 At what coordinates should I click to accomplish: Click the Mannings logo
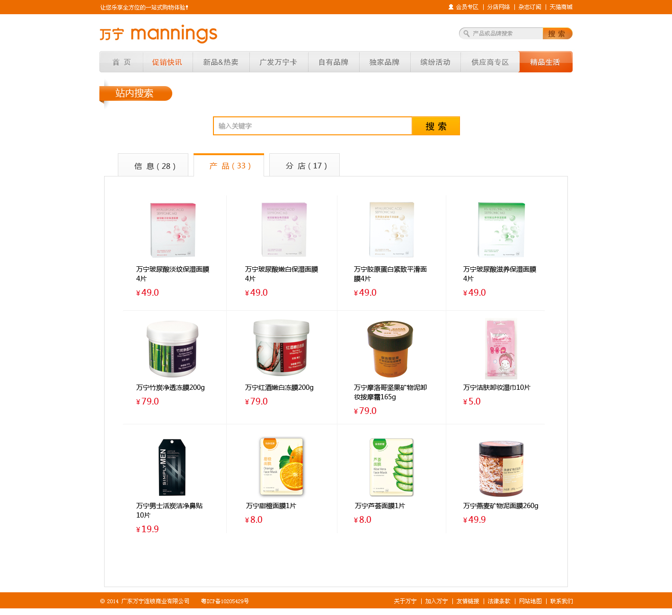tap(158, 34)
